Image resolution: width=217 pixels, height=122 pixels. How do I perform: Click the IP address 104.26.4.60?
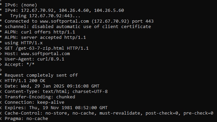pos(74,10)
